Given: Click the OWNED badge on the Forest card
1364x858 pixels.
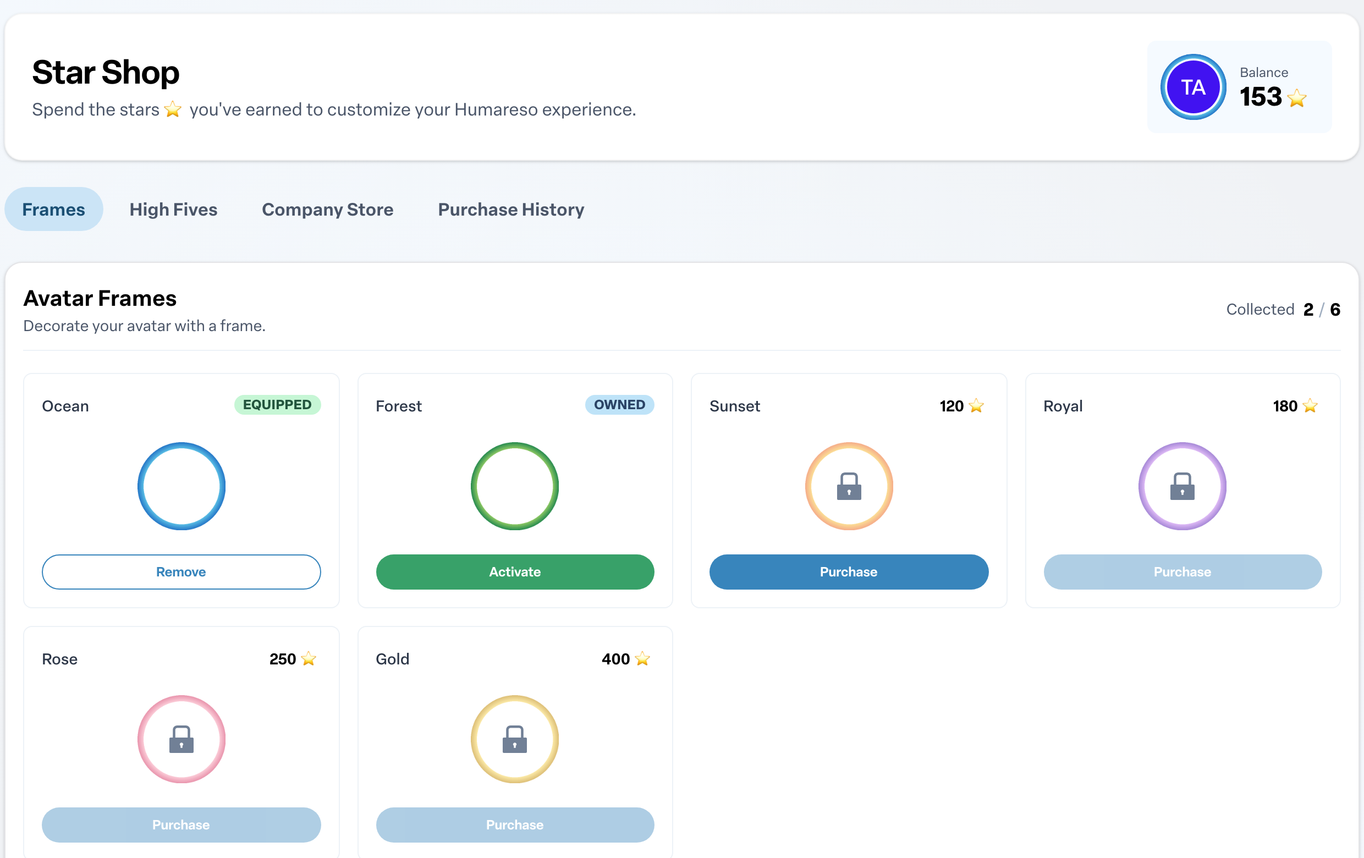Looking at the screenshot, I should tap(619, 404).
